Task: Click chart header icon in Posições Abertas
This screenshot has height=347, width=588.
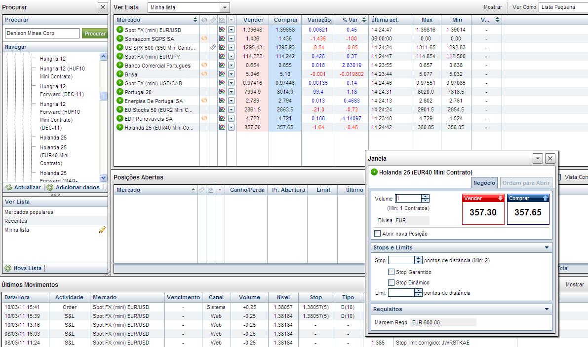Action: [x=211, y=190]
